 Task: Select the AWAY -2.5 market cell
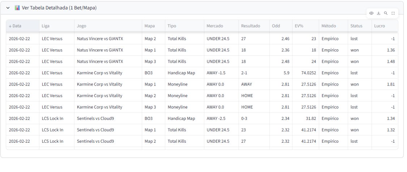pyautogui.click(x=221, y=118)
